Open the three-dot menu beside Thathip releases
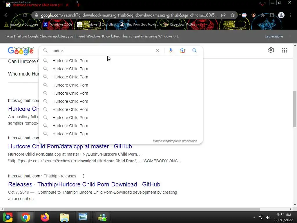 pos(83,176)
